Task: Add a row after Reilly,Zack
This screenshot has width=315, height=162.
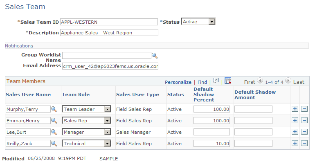Action: (295, 143)
